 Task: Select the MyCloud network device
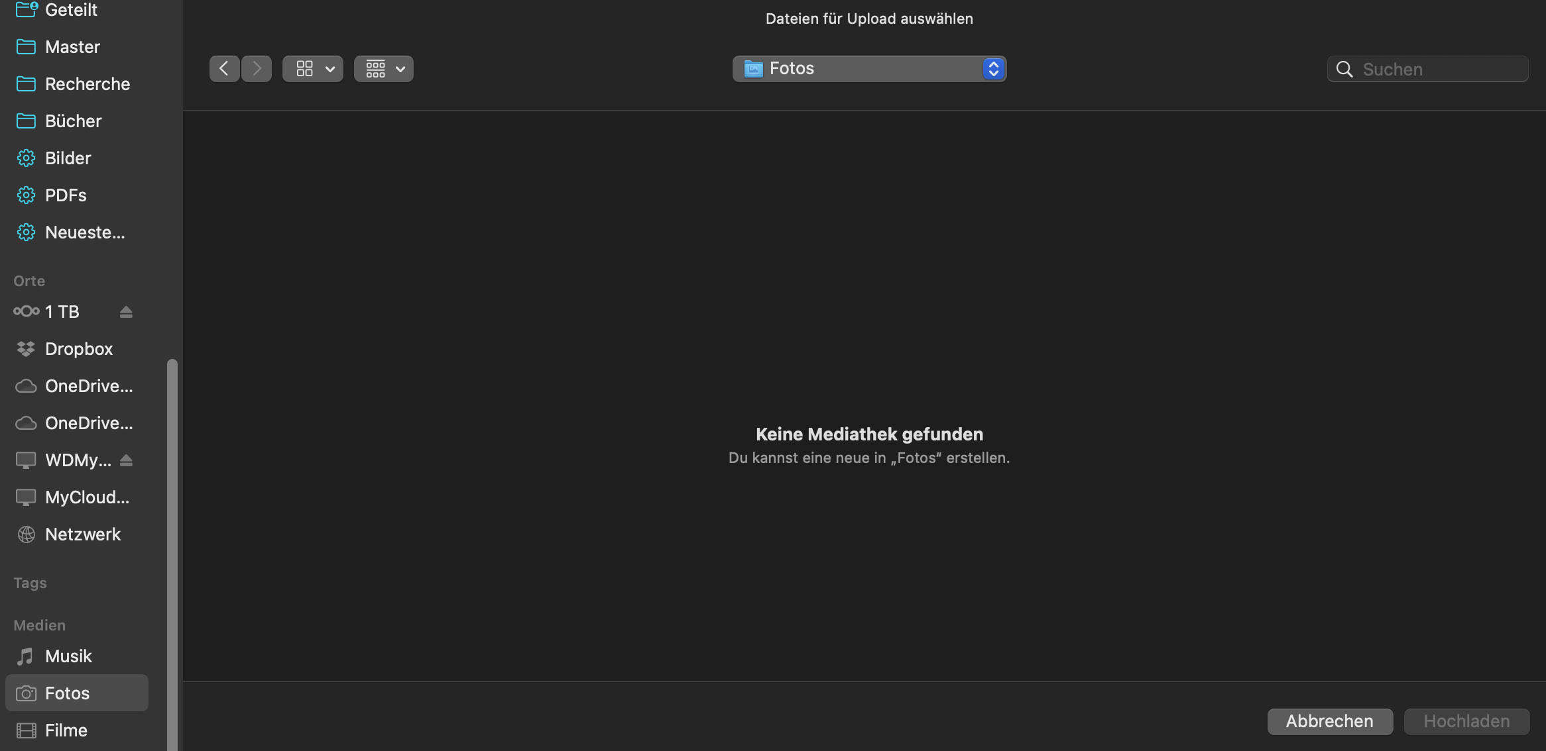(x=86, y=497)
